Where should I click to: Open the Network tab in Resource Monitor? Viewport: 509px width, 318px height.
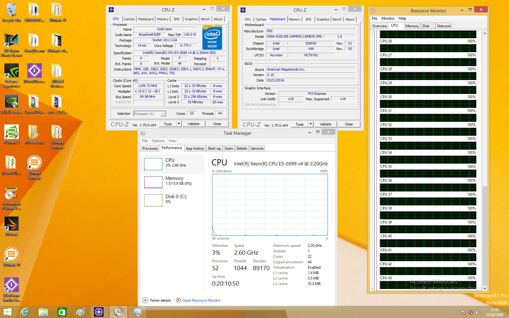[x=444, y=26]
